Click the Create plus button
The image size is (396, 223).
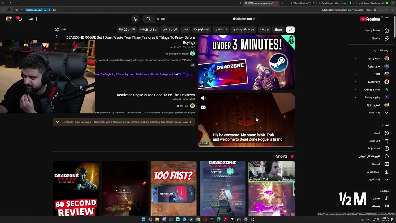[x=33, y=19]
